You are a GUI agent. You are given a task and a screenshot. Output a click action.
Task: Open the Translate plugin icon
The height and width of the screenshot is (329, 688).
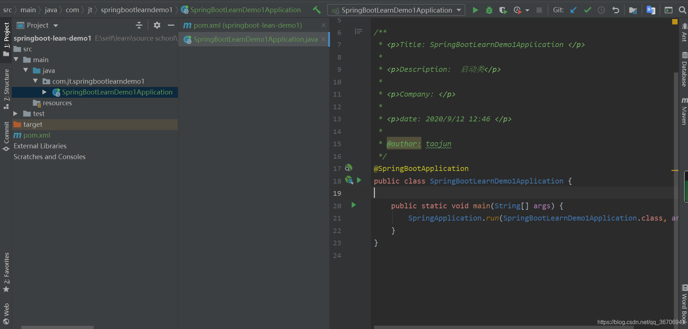[x=651, y=10]
